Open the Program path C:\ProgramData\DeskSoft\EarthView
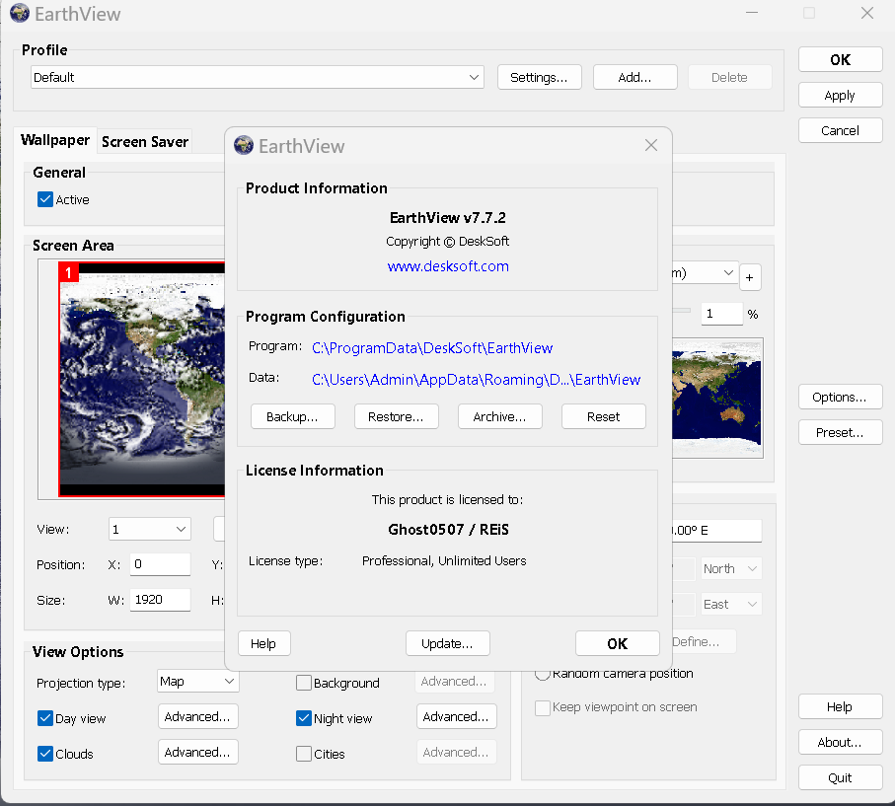 432,347
